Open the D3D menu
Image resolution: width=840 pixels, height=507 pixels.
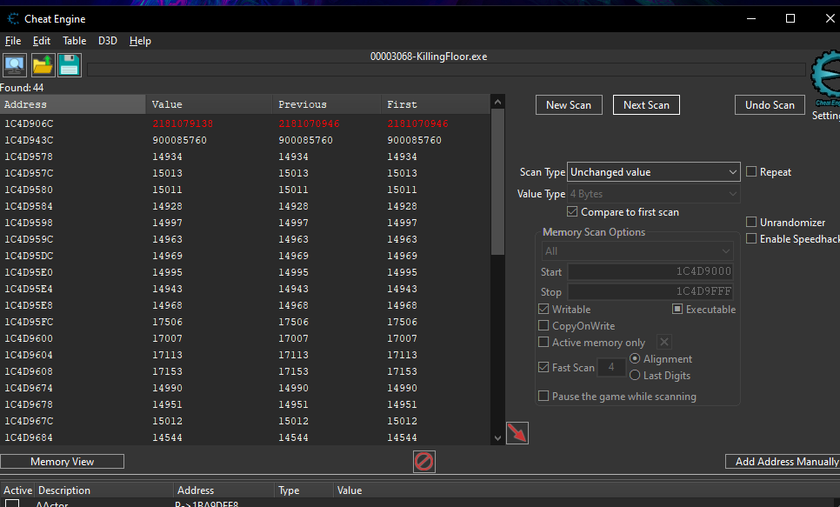point(107,41)
